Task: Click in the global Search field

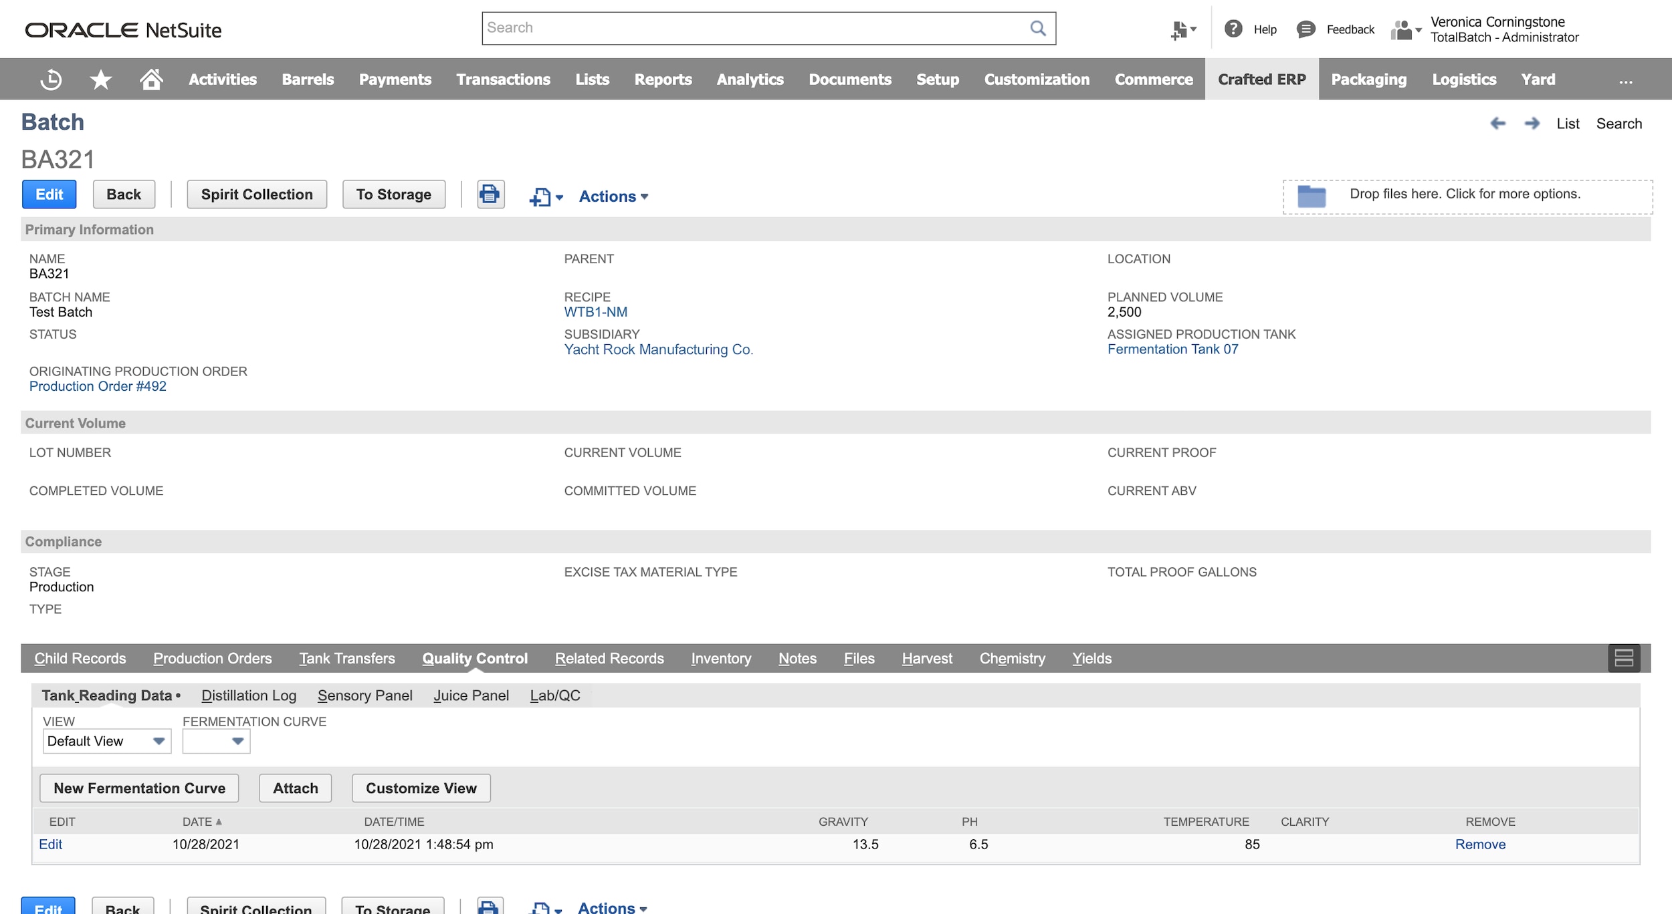Action: pyautogui.click(x=754, y=28)
